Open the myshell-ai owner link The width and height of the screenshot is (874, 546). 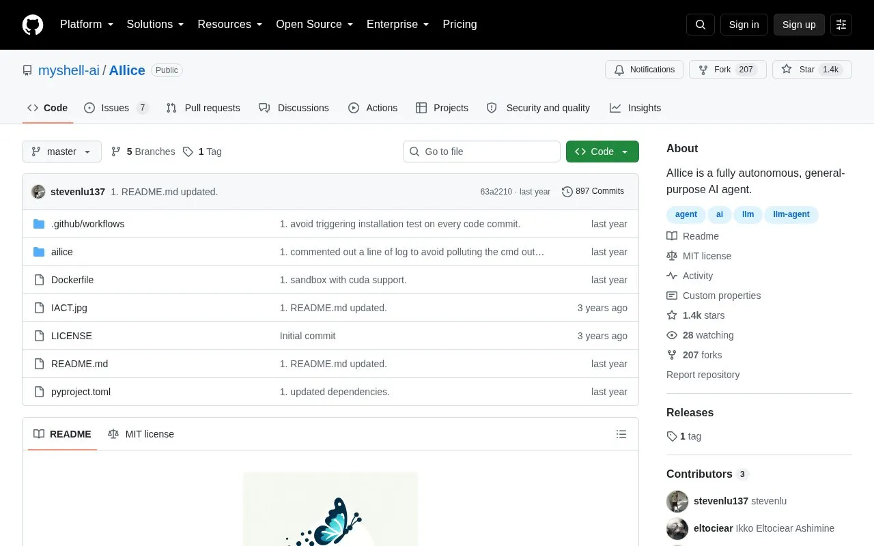pyautogui.click(x=69, y=70)
